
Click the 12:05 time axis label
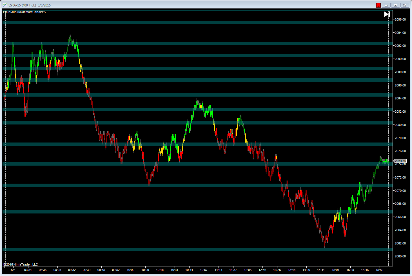tap(248, 270)
